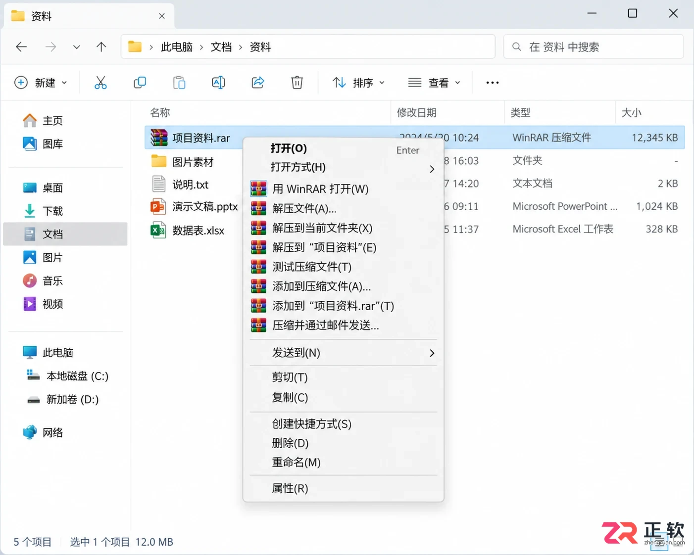Expand 发送到(N) submenu
The height and width of the screenshot is (555, 694).
pos(343,353)
